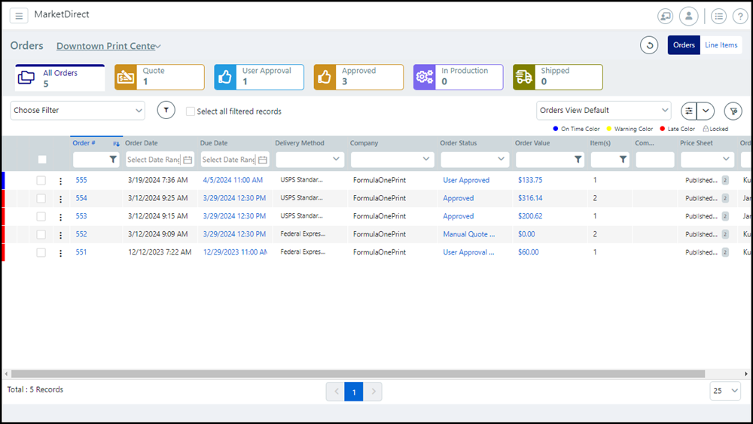Click the user profile icon

click(x=688, y=16)
